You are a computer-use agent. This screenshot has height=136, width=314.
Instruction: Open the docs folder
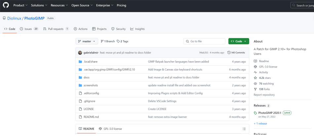click(x=87, y=77)
